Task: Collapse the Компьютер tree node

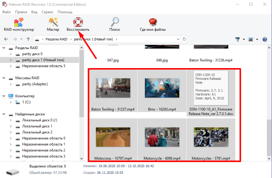Action: click(x=4, y=96)
